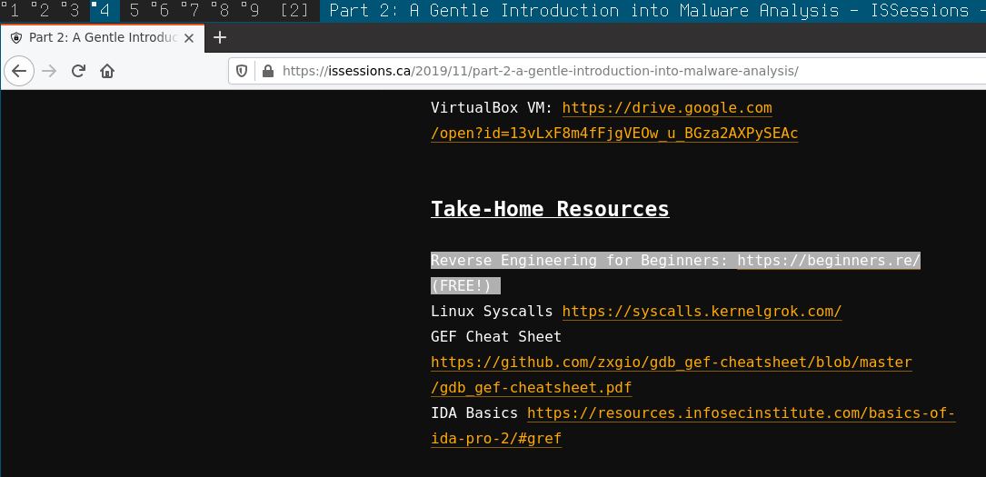Click the "(FREE!)" highlighted text
986x477 pixels.
point(461,286)
